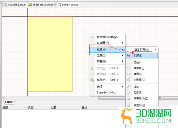The image size is (178, 128).
Task: Sort by the 模型 column header
Action: (14, 107)
